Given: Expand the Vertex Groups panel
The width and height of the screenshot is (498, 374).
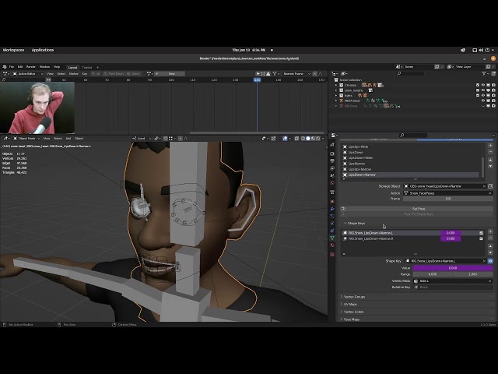Looking at the screenshot, I should pyautogui.click(x=352, y=297).
